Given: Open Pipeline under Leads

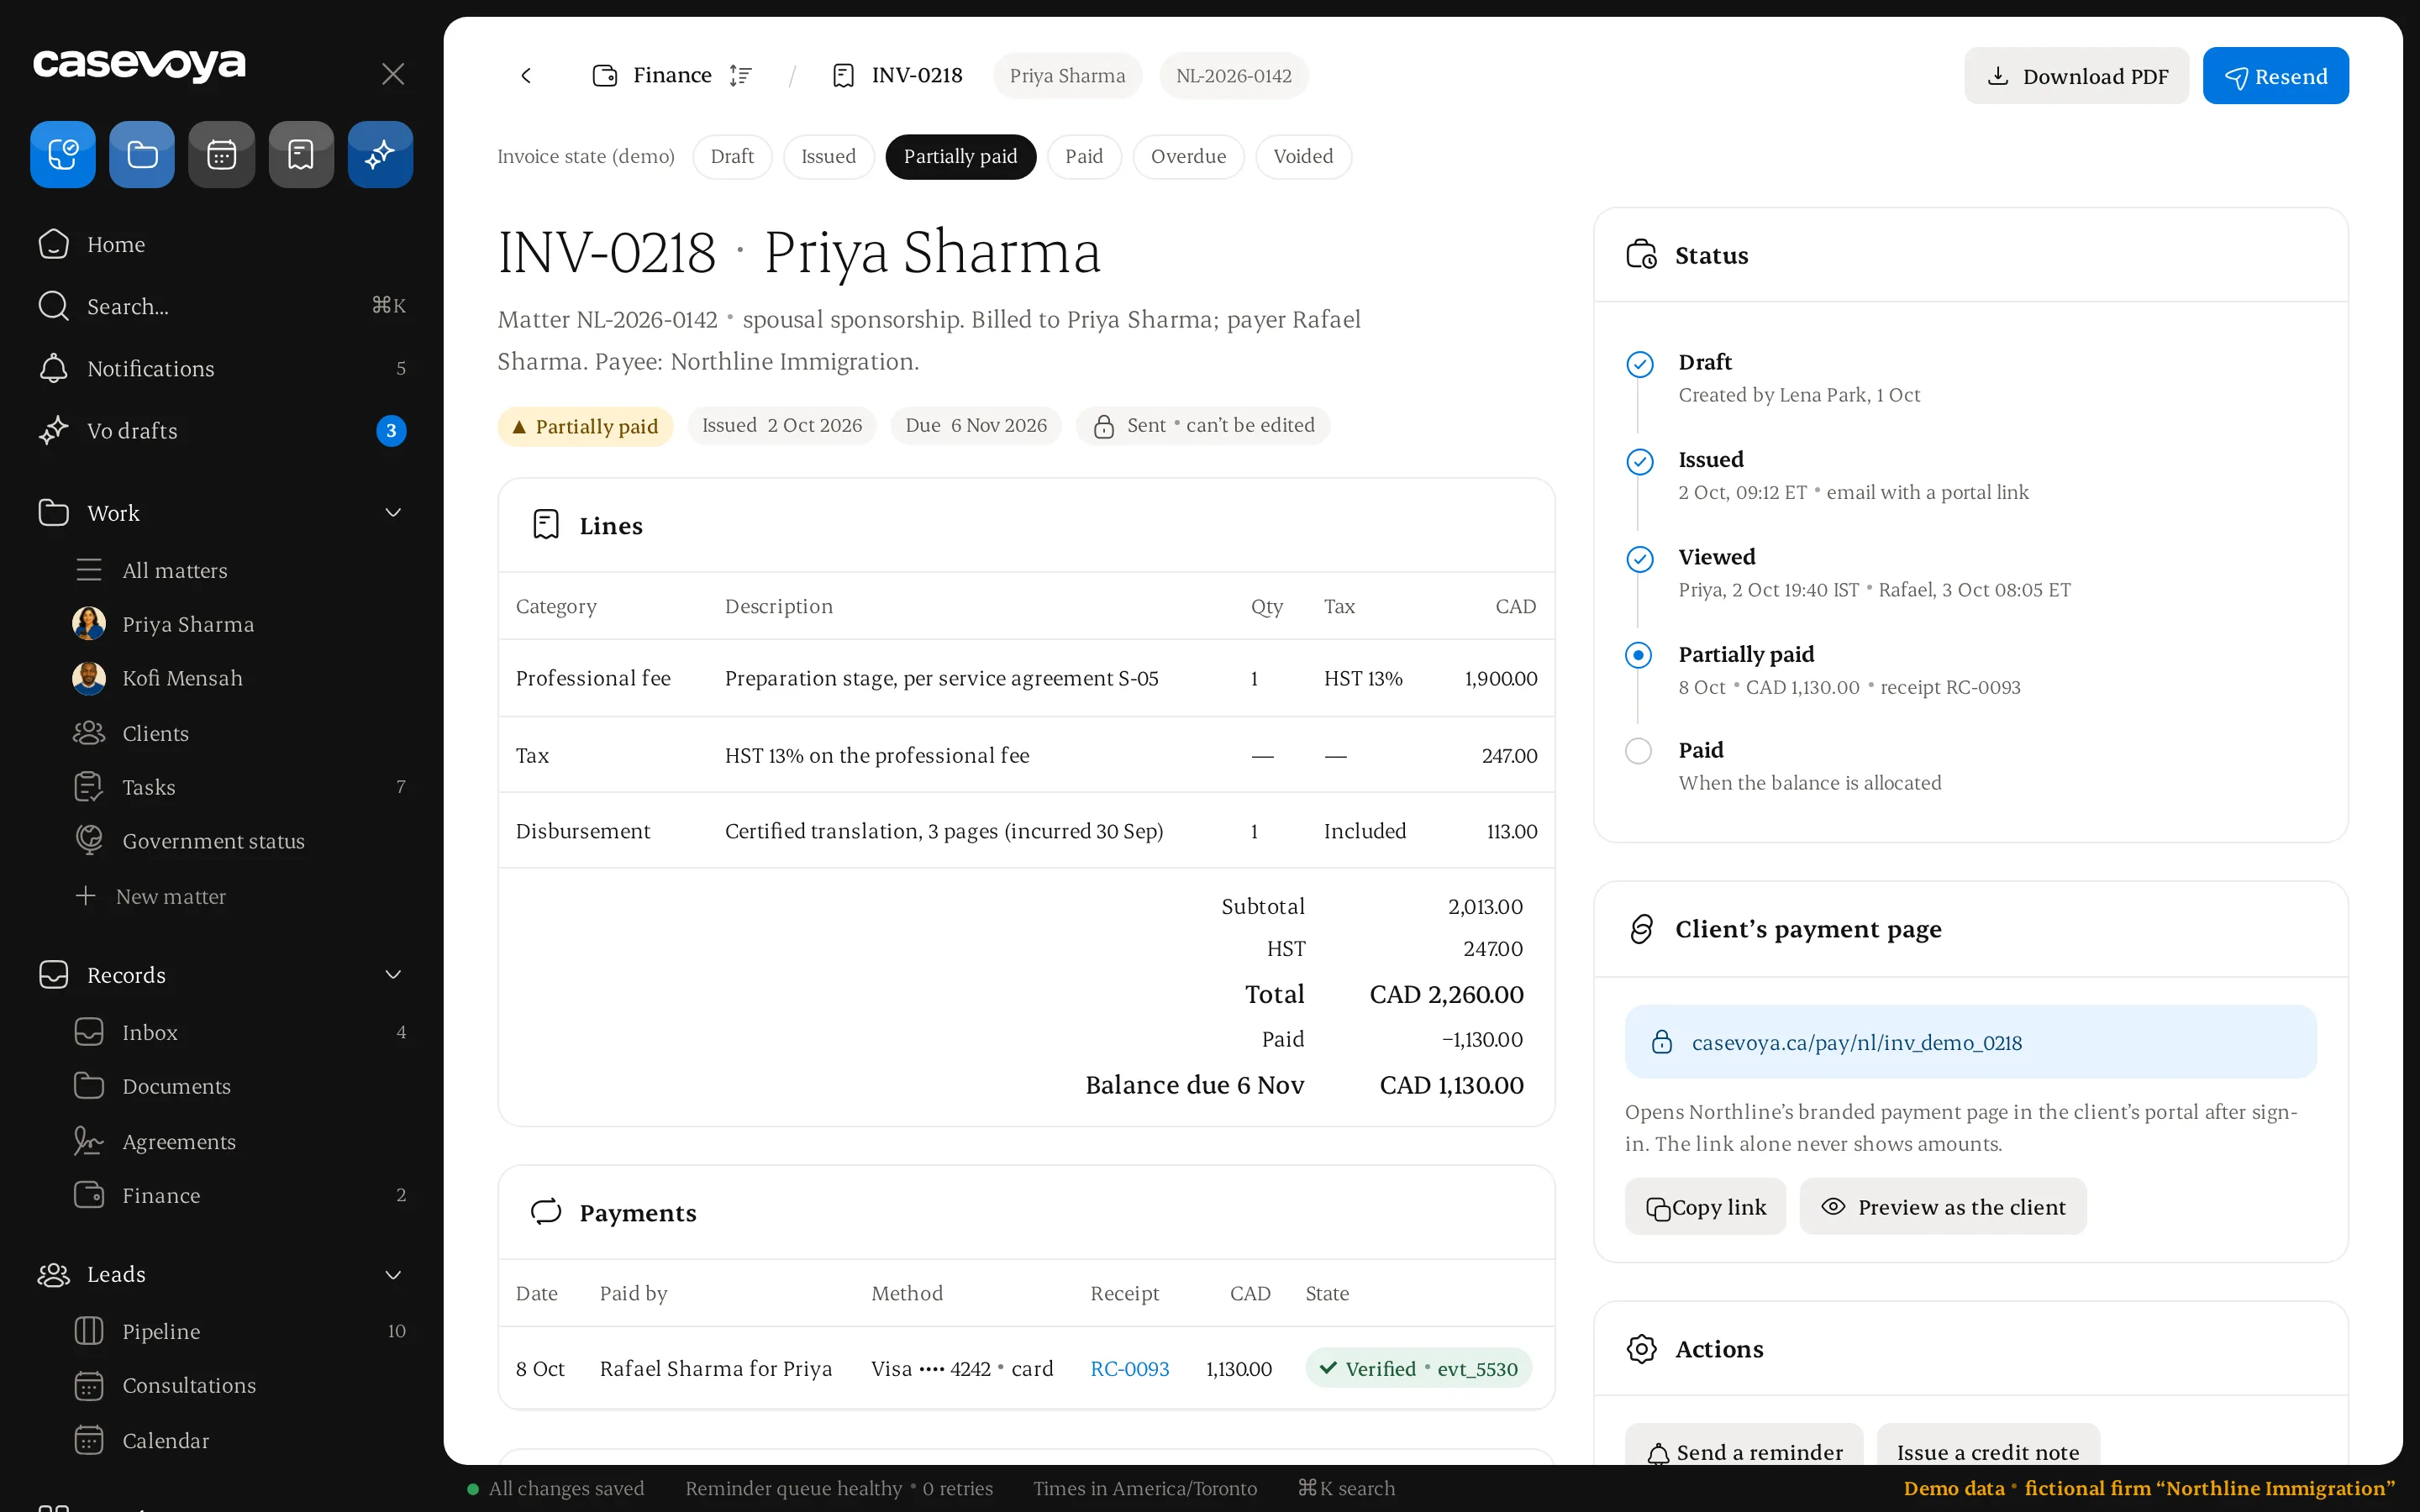Looking at the screenshot, I should tap(240, 1331).
